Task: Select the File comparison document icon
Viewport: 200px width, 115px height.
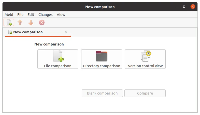Action: [x=58, y=56]
